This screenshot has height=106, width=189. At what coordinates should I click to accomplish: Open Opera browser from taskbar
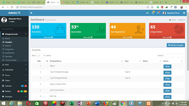(28, 103)
